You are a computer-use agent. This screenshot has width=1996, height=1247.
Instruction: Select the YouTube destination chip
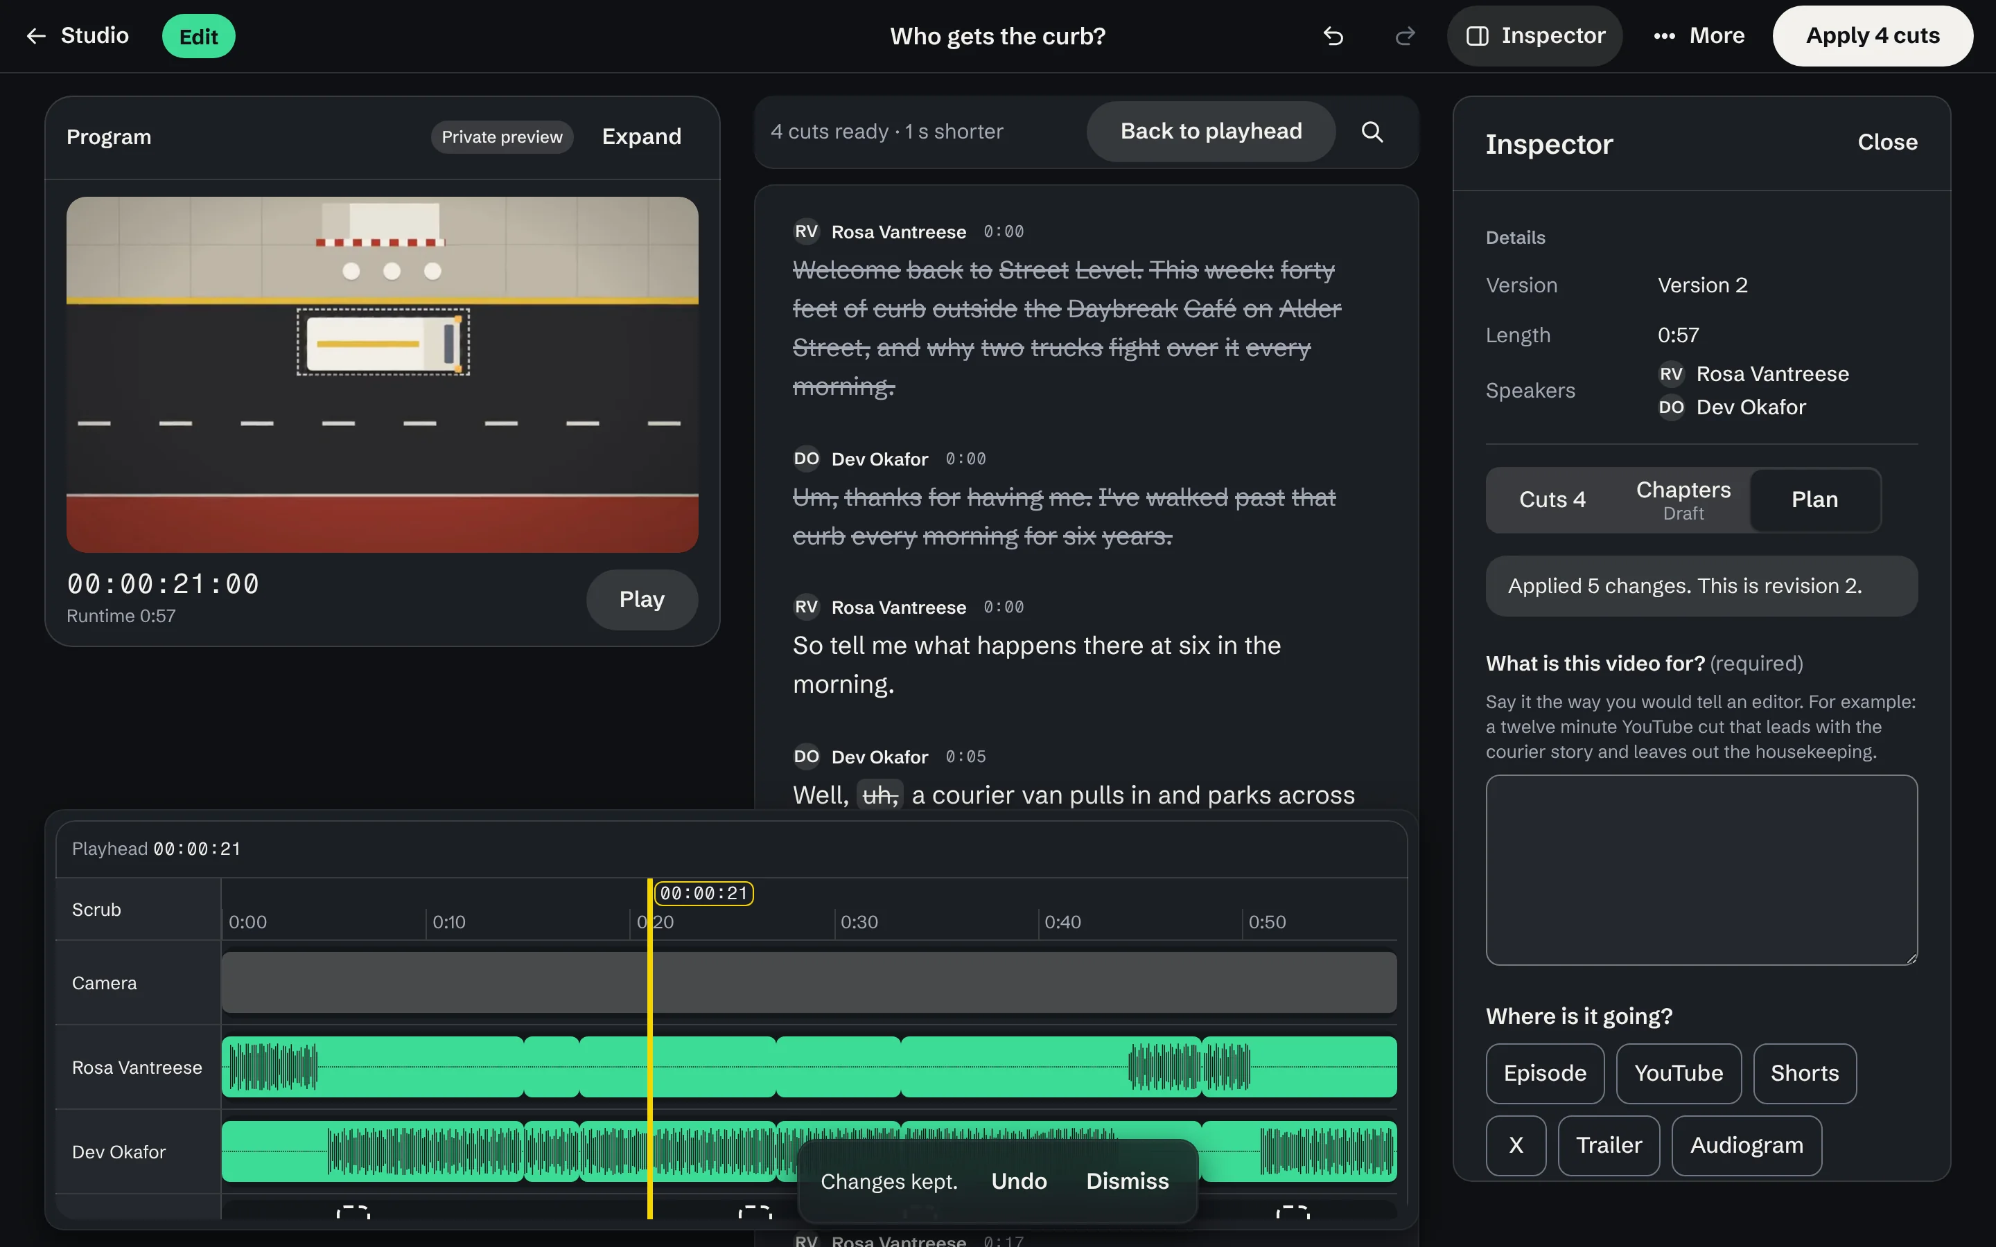point(1679,1074)
